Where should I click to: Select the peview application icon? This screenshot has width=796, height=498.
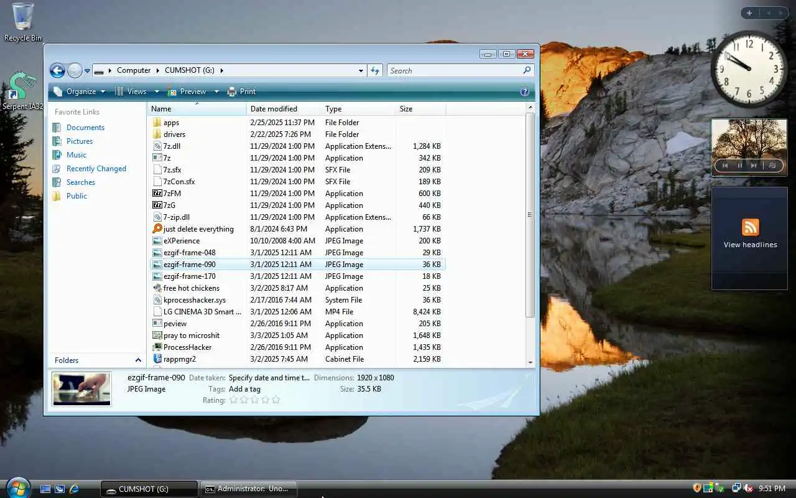(x=157, y=324)
